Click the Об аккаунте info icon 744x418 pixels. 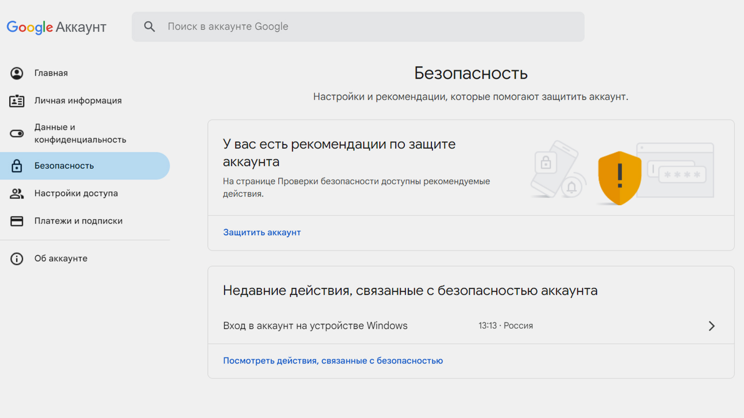pyautogui.click(x=17, y=258)
